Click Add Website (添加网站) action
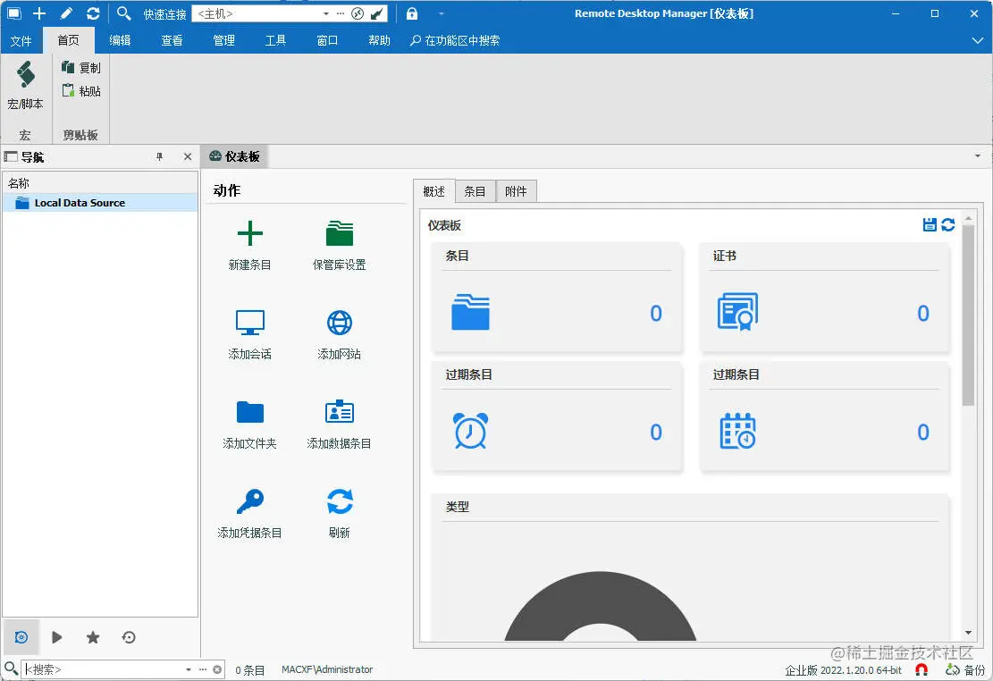The height and width of the screenshot is (681, 993). tap(340, 334)
